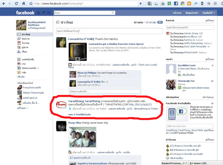
Task: Switch to most recent tab with 97 badge
Action: (154, 22)
